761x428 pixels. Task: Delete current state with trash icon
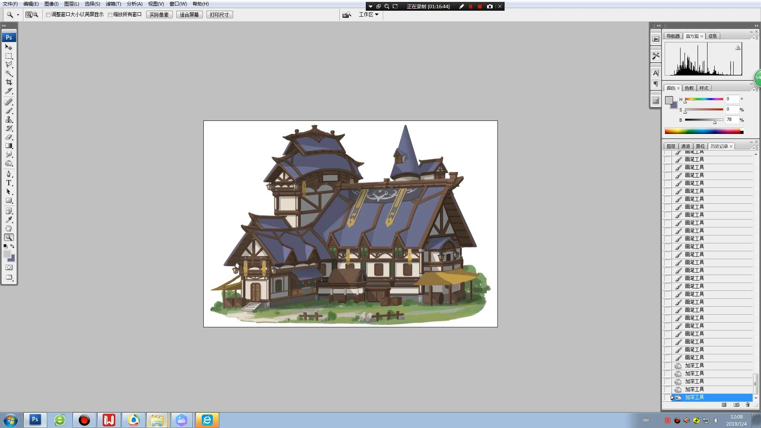pyautogui.click(x=748, y=405)
